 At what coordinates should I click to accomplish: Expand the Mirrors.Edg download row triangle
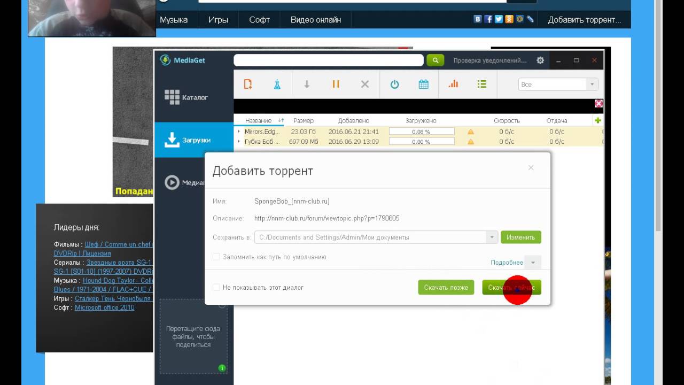tap(239, 132)
